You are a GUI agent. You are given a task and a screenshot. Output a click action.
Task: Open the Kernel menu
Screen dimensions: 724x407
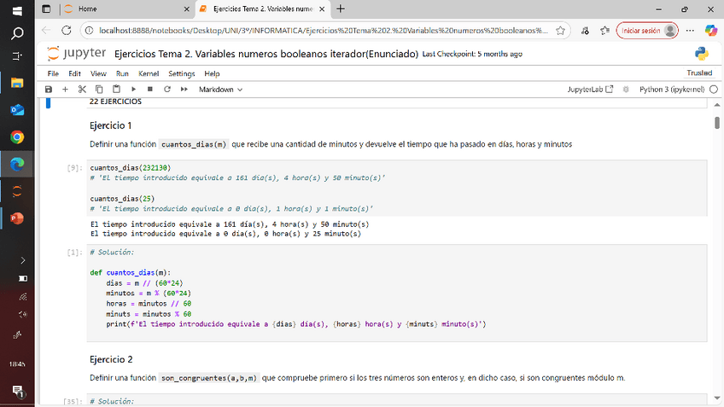149,73
